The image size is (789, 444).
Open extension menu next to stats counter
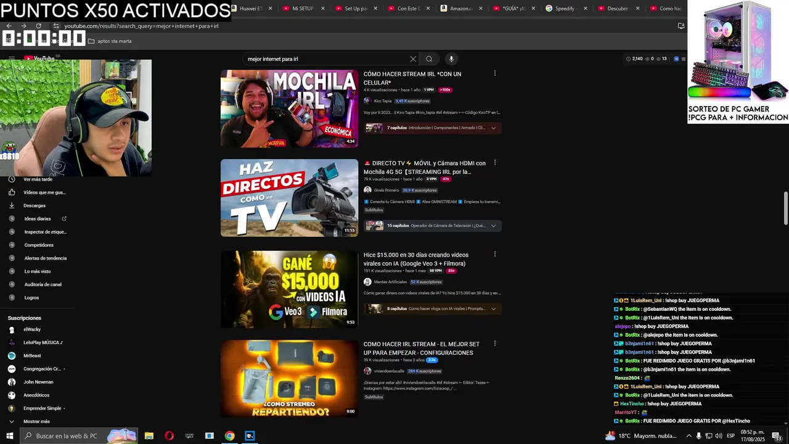[x=683, y=59]
